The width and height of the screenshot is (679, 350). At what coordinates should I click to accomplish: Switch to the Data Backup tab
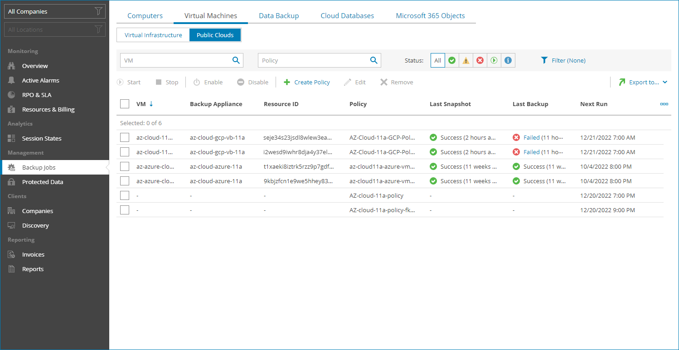279,16
